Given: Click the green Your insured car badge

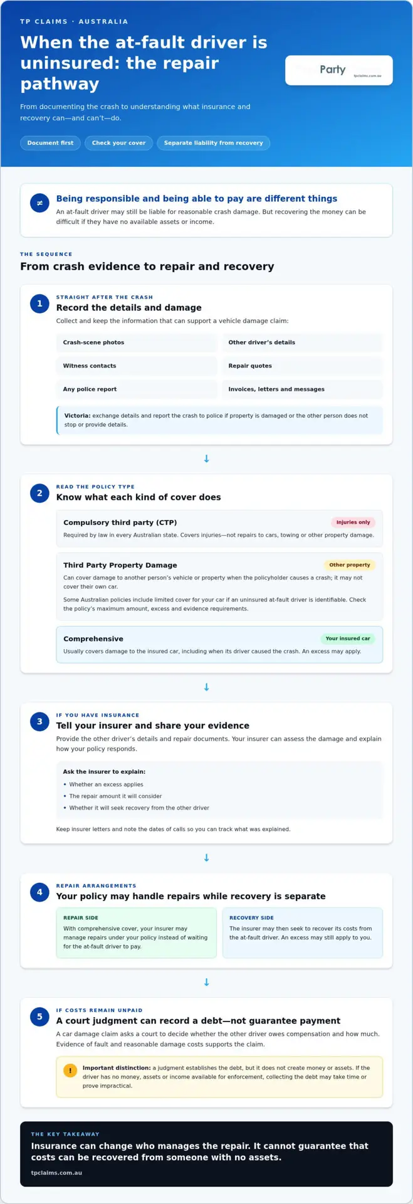Looking at the screenshot, I should point(348,638).
